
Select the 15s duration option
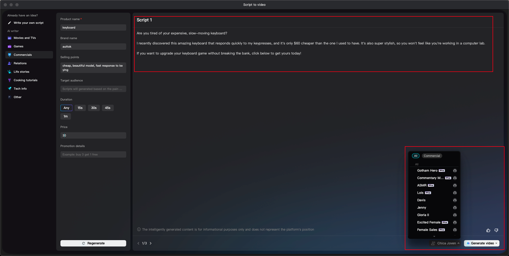click(80, 108)
